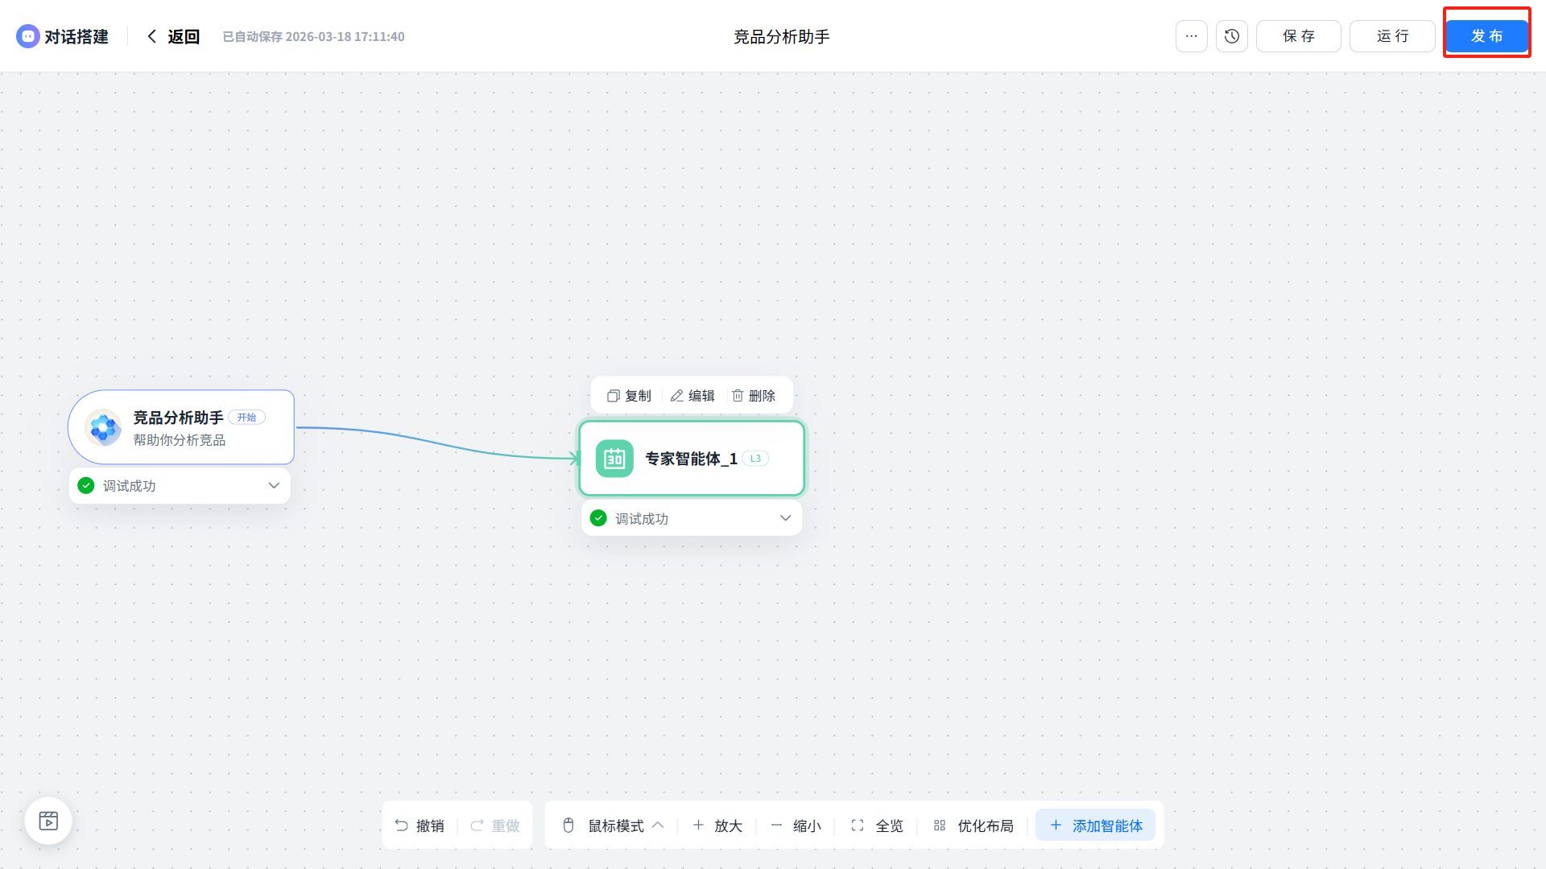
Task: Open the floating debug preview icon
Action: 48,821
